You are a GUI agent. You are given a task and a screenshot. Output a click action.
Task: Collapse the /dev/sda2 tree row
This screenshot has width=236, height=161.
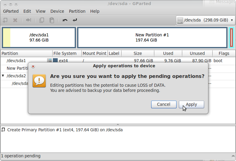[3, 75]
